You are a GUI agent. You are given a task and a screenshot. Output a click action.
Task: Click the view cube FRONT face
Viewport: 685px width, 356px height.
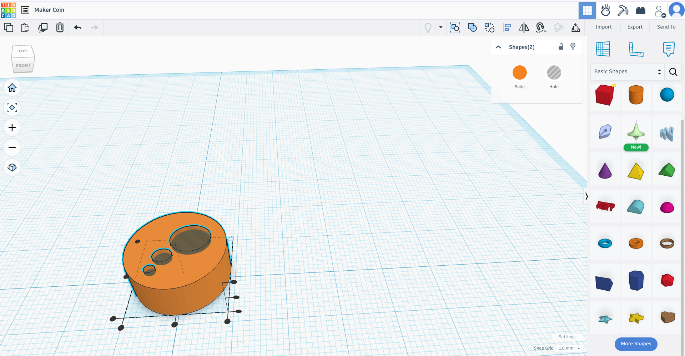click(x=23, y=65)
